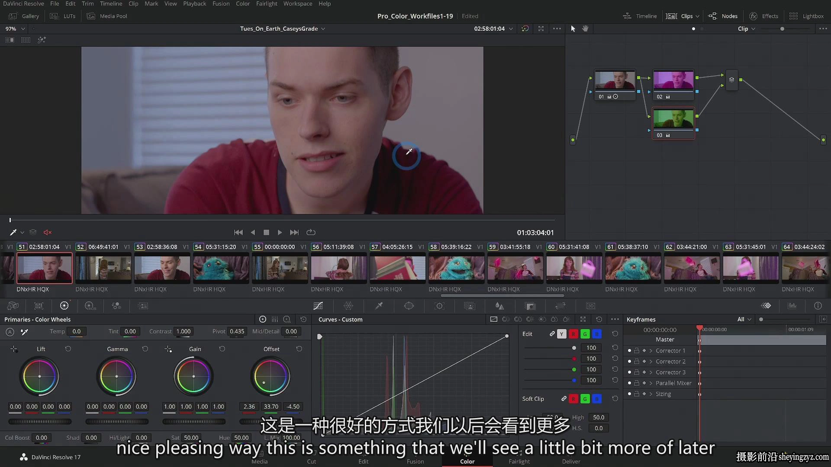Open the Information panel icon
Viewport: 831px width, 467px height.
(x=818, y=306)
